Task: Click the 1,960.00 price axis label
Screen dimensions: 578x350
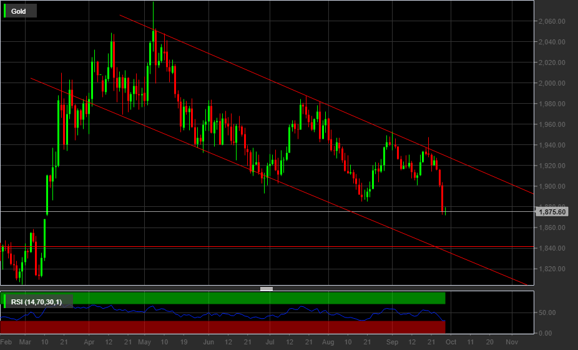Action: click(552, 125)
